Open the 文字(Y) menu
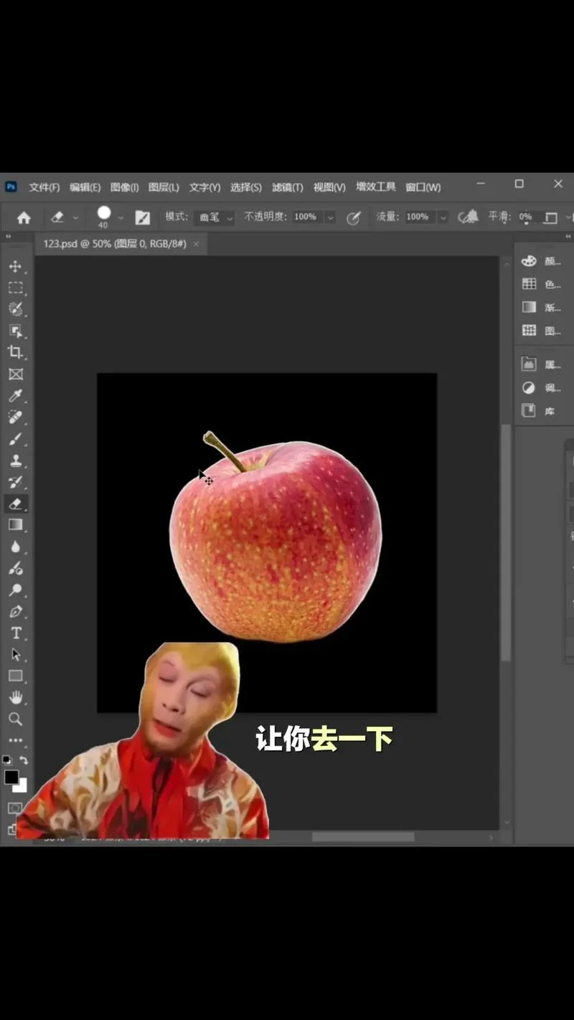Viewport: 574px width, 1020px height. pos(204,187)
